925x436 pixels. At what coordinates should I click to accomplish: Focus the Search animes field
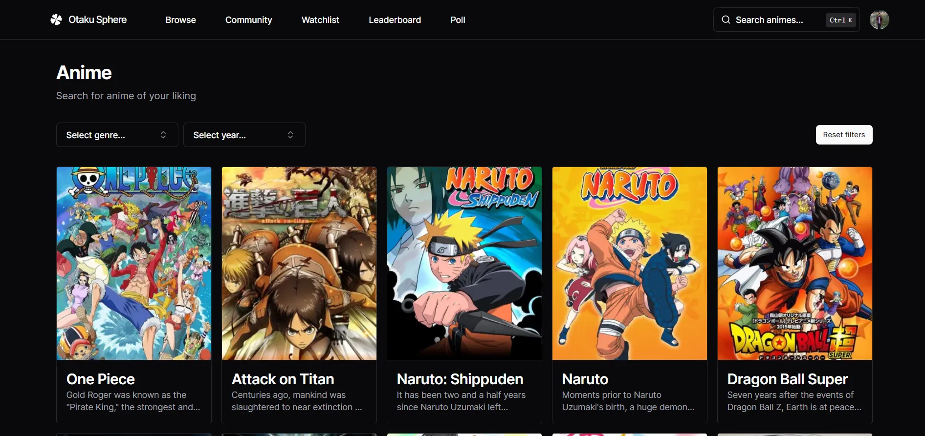(786, 20)
